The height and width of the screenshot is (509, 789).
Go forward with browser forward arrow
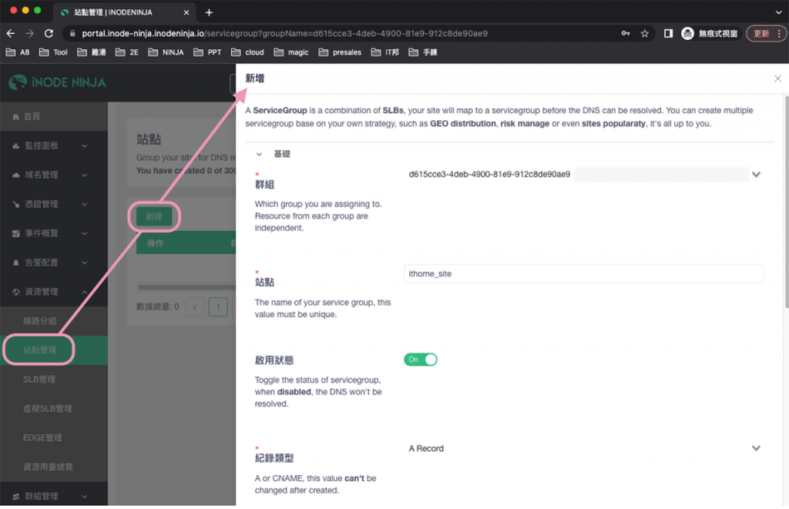[x=30, y=33]
